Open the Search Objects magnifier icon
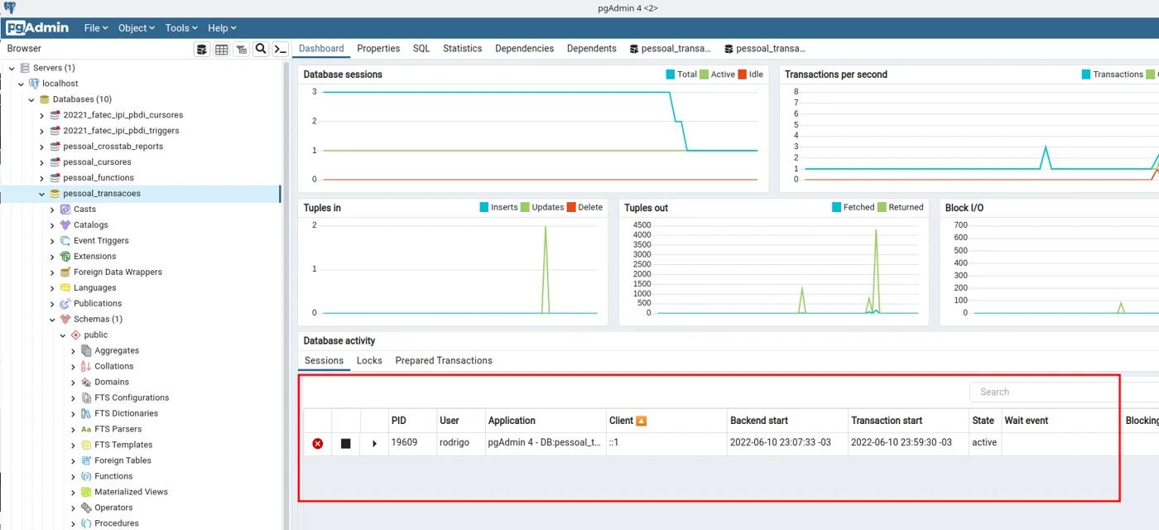 (261, 49)
